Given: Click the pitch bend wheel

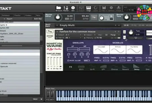Looking at the screenshot, I should [x=48, y=94].
